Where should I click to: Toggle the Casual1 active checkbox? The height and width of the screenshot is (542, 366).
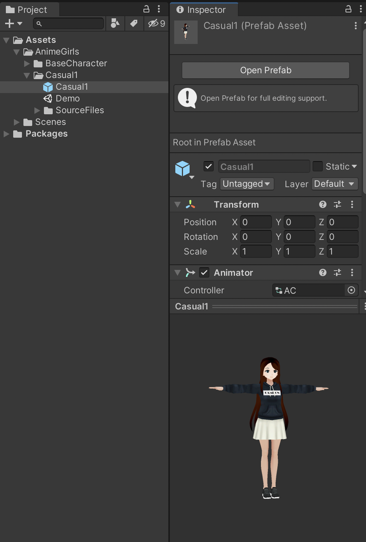point(209,166)
